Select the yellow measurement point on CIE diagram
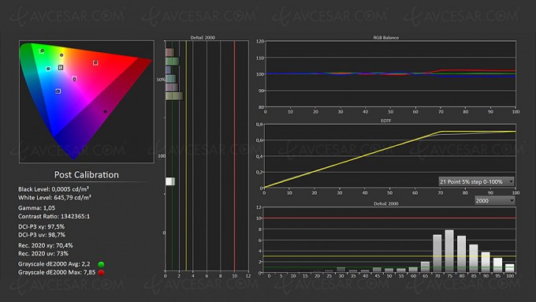The image size is (536, 302). click(61, 55)
